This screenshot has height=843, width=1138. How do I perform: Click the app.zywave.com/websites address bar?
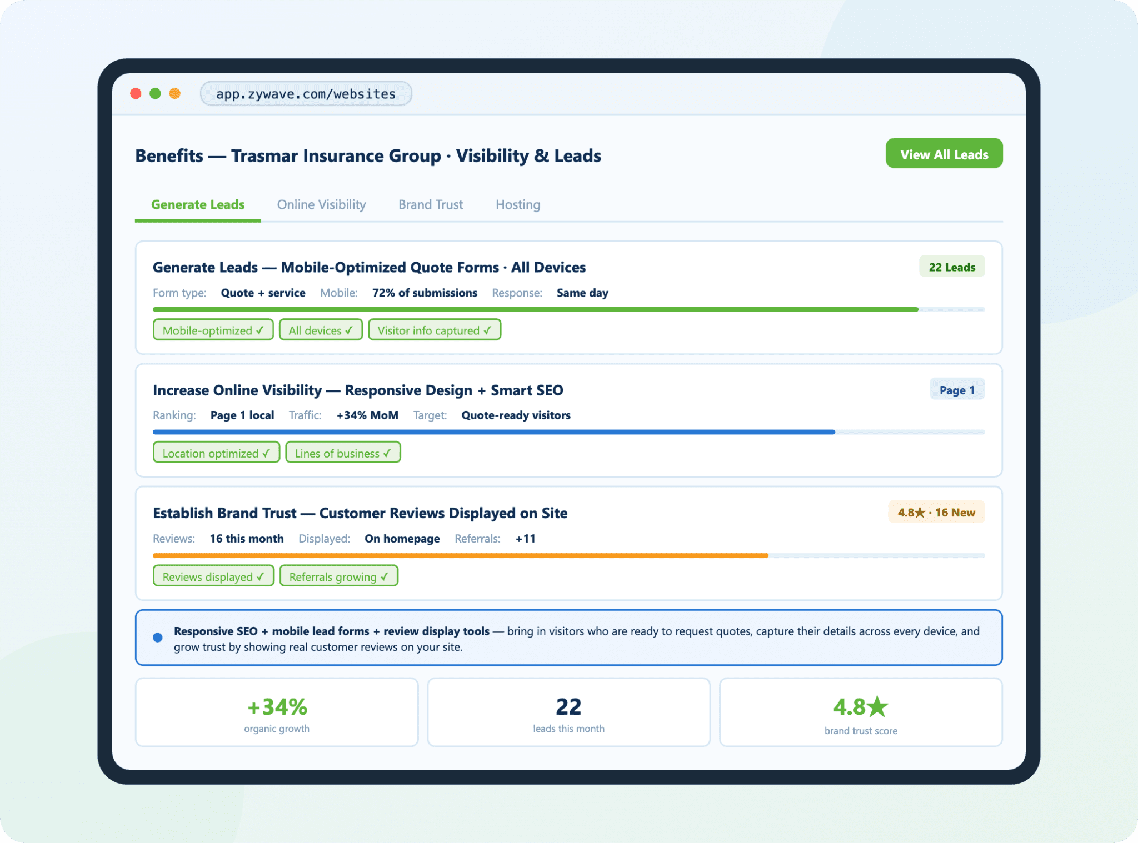(x=306, y=94)
